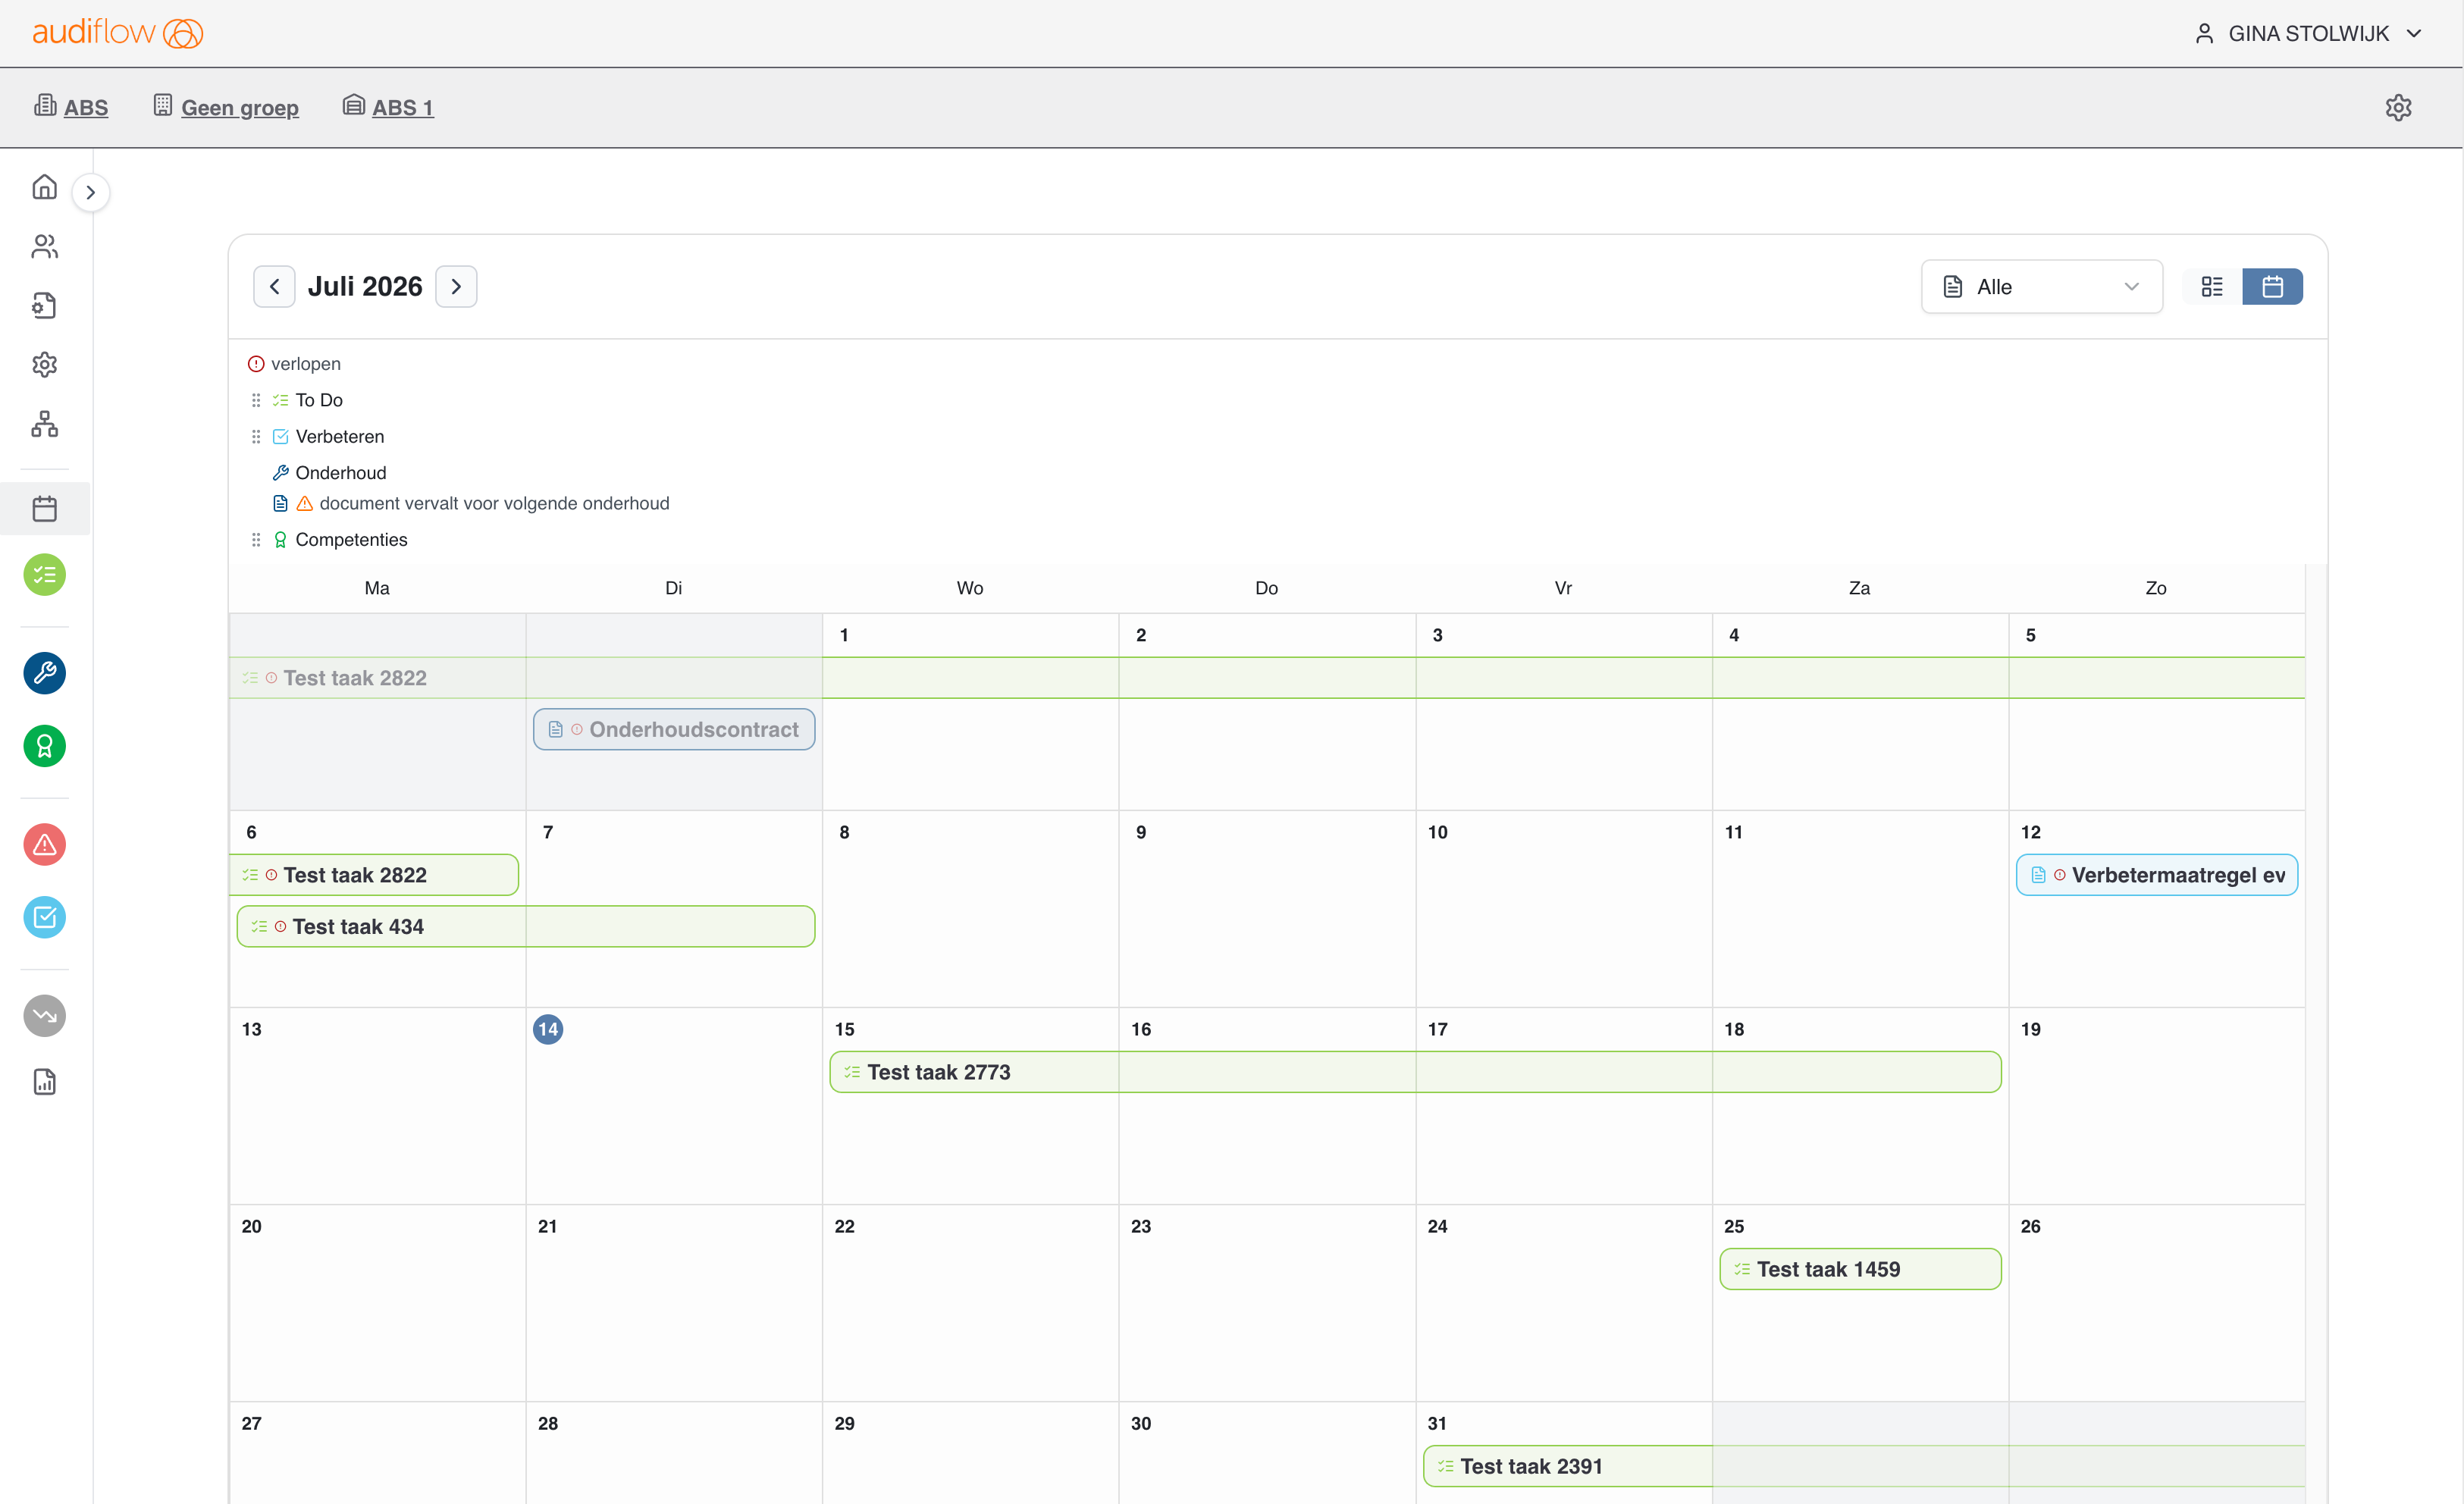
Task: Click the audiflow logo
Action: [118, 33]
